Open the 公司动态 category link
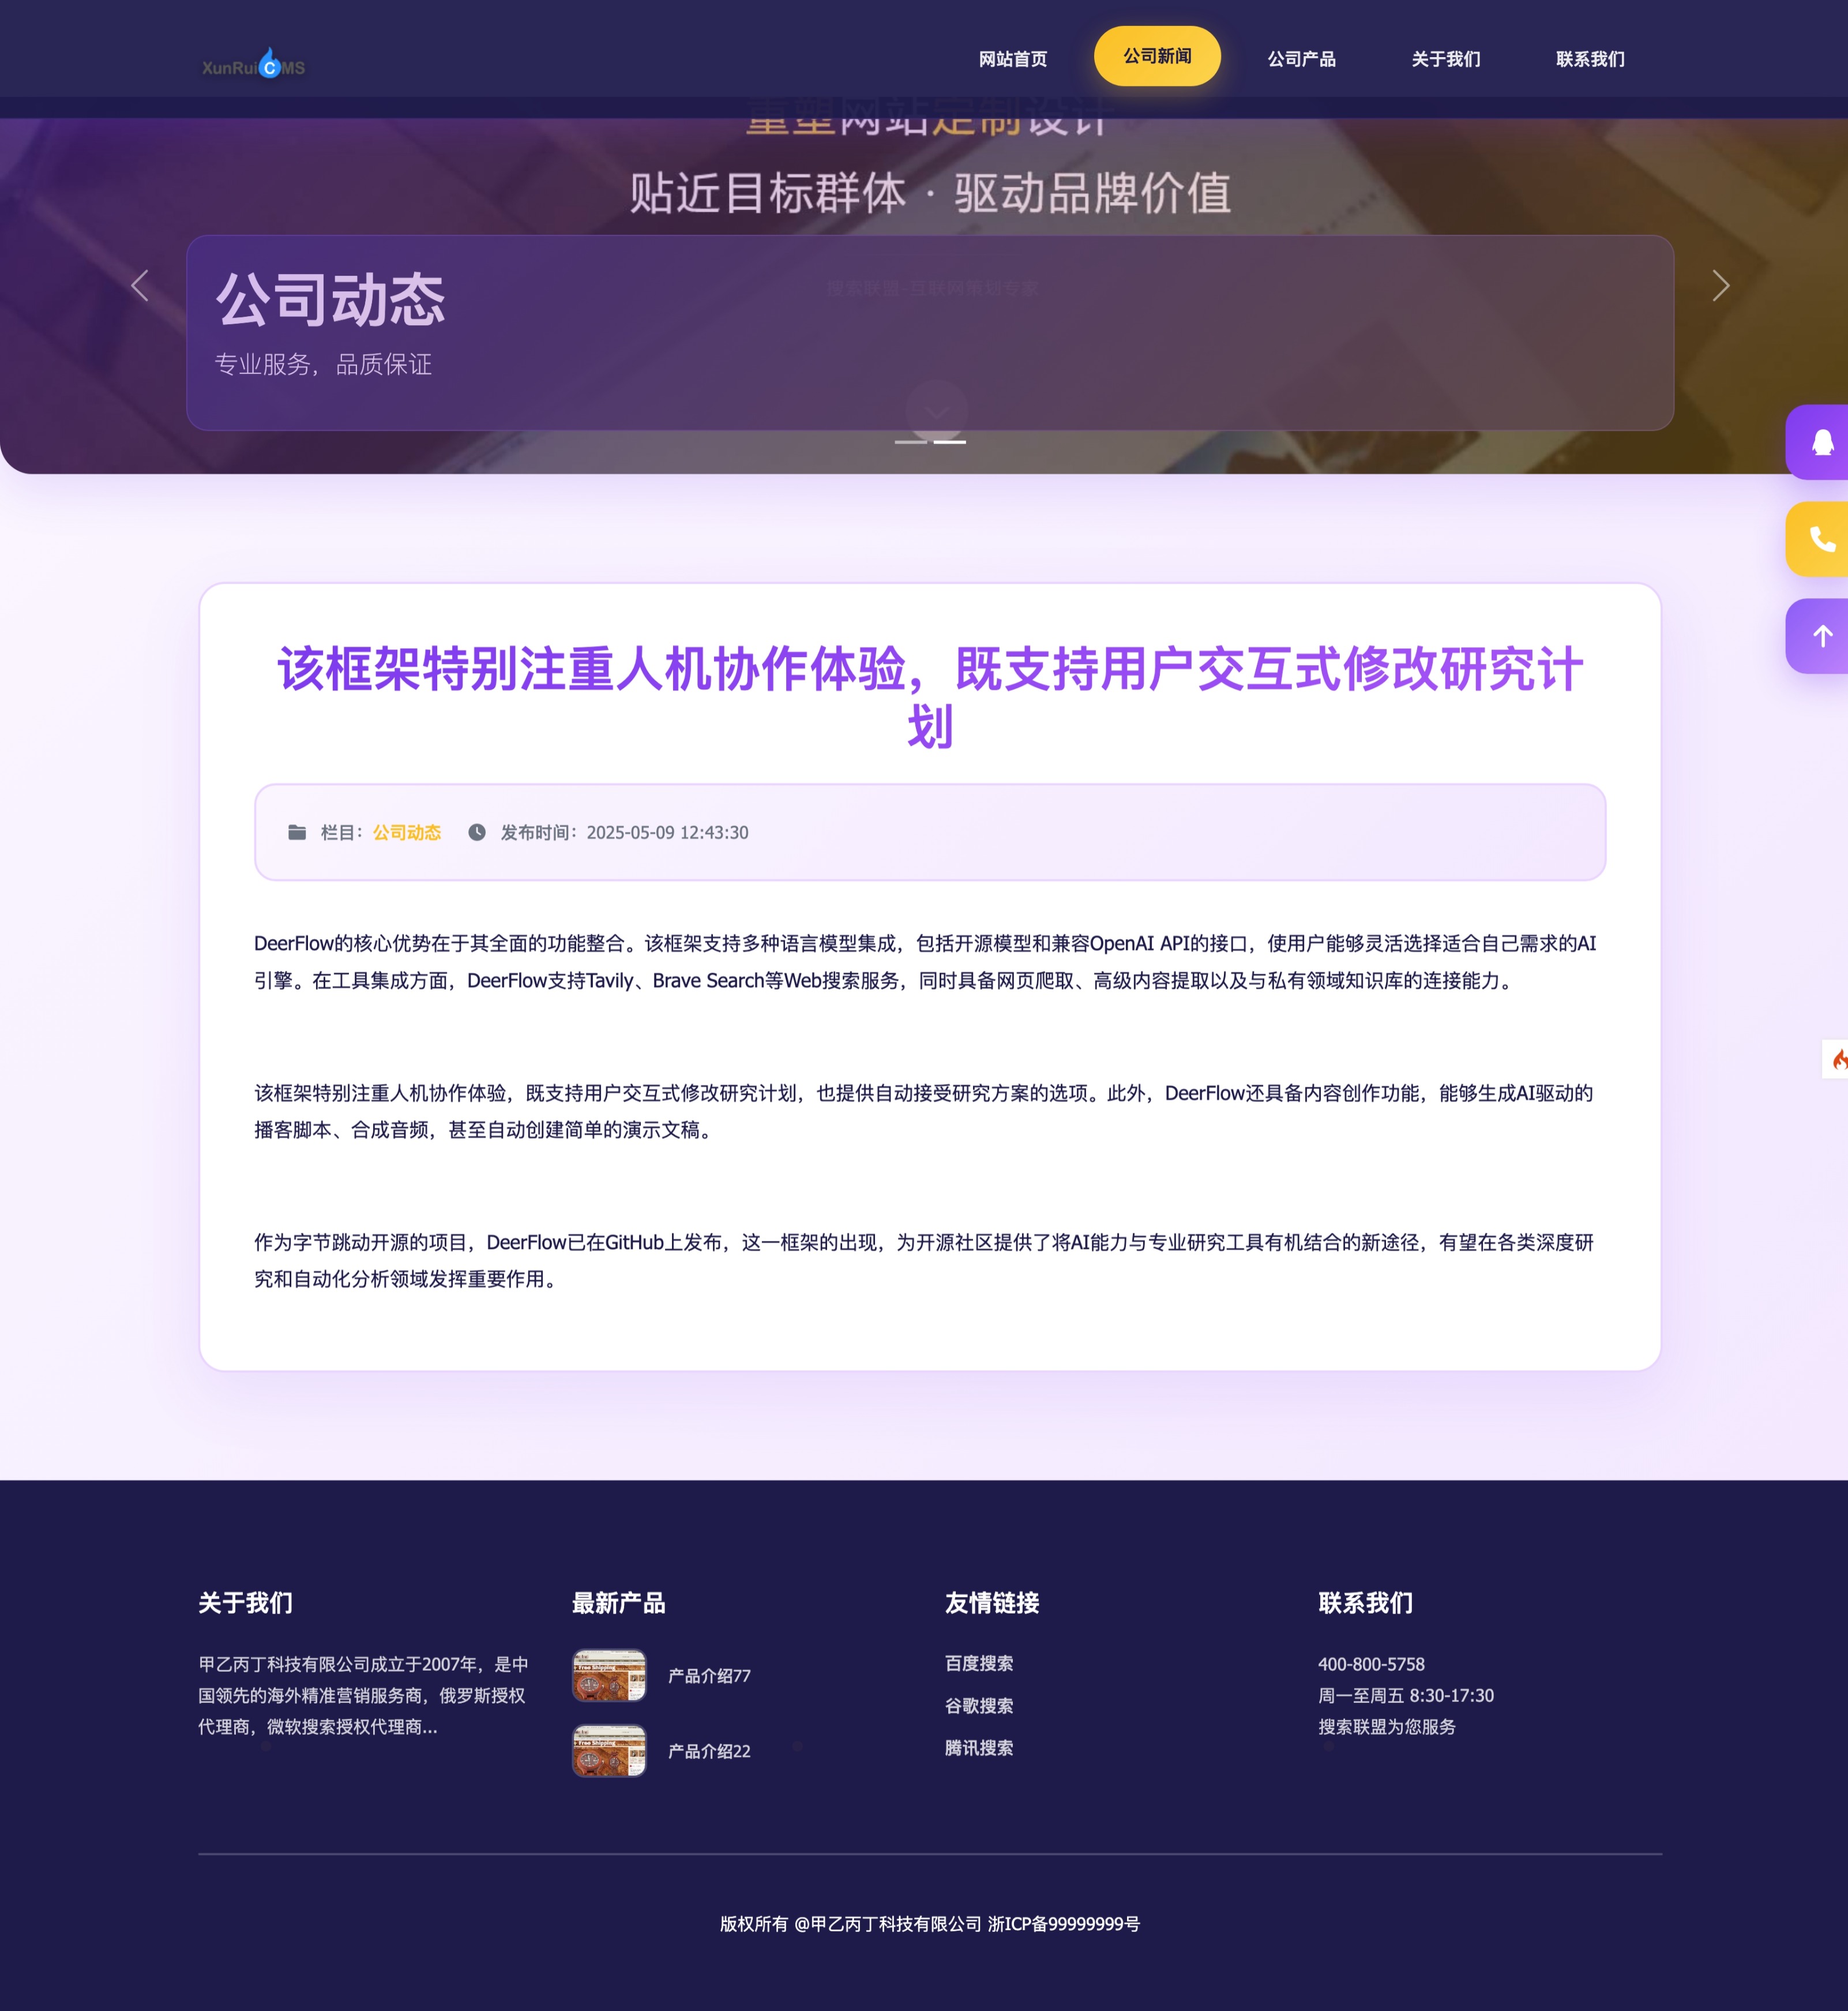The height and width of the screenshot is (2011, 1848). 407,832
